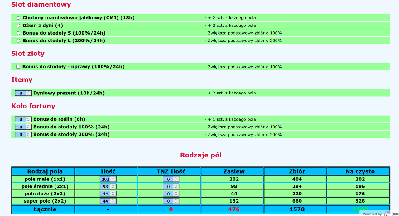Click Bonus do roślin (6h) quantity spinner

point(28,119)
